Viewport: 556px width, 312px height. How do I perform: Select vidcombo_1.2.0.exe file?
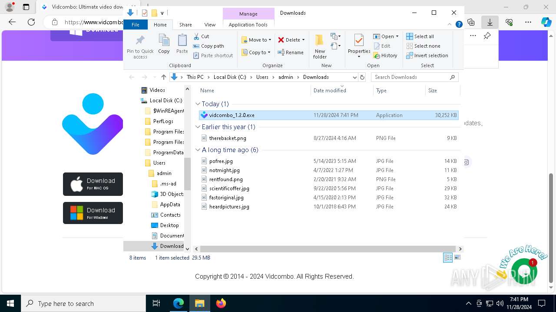329,115
